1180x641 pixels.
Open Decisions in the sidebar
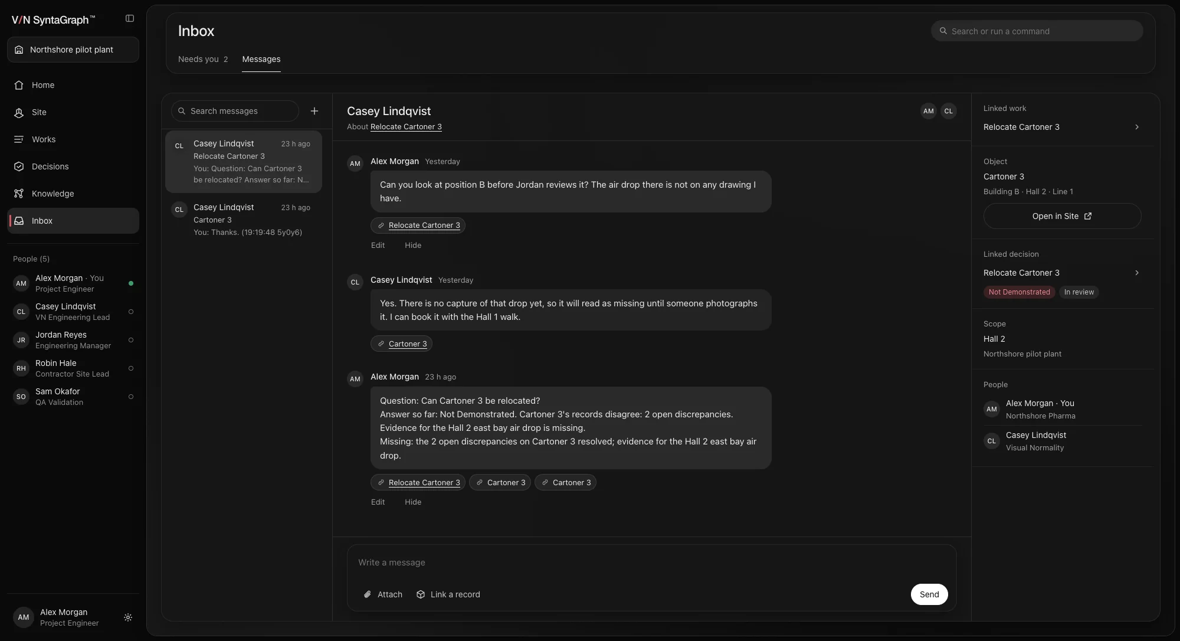[73, 166]
